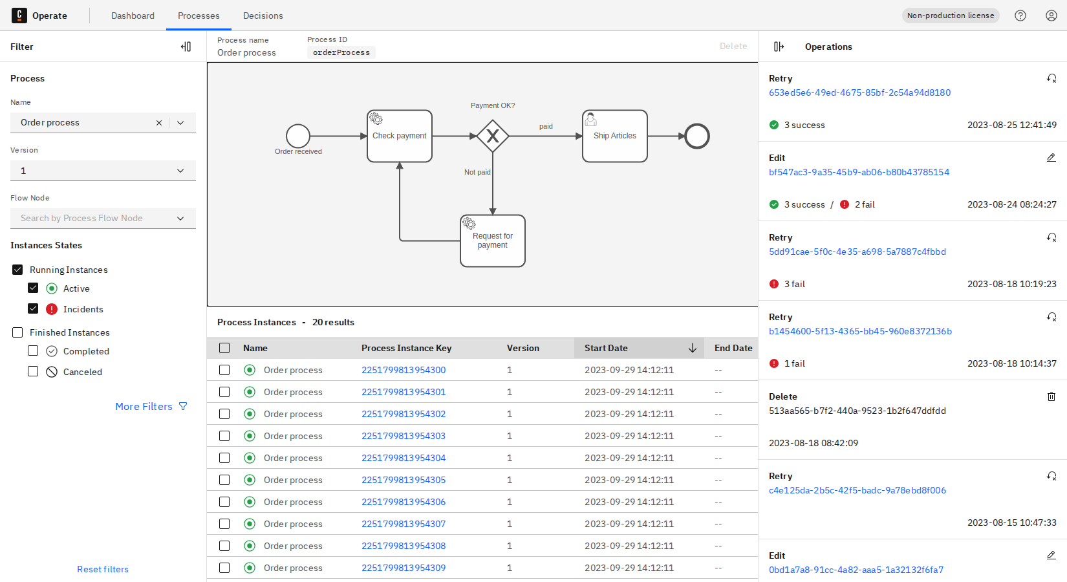Enable the Finished Instances checkbox
The image size is (1067, 582).
click(17, 332)
